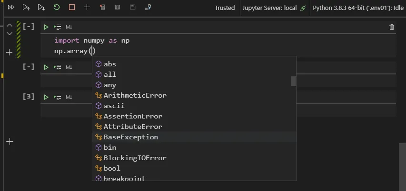Add a new cell from the top toolbar
Viewport: 406px width, 191px height.
[87, 8]
